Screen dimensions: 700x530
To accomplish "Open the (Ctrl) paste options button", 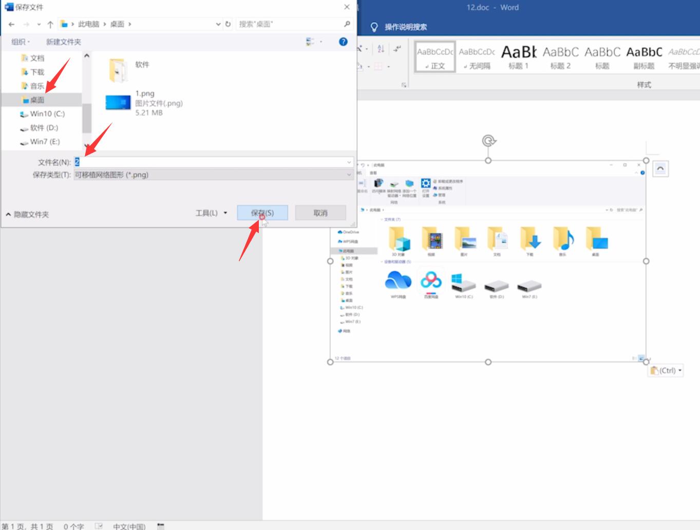I will coord(666,370).
